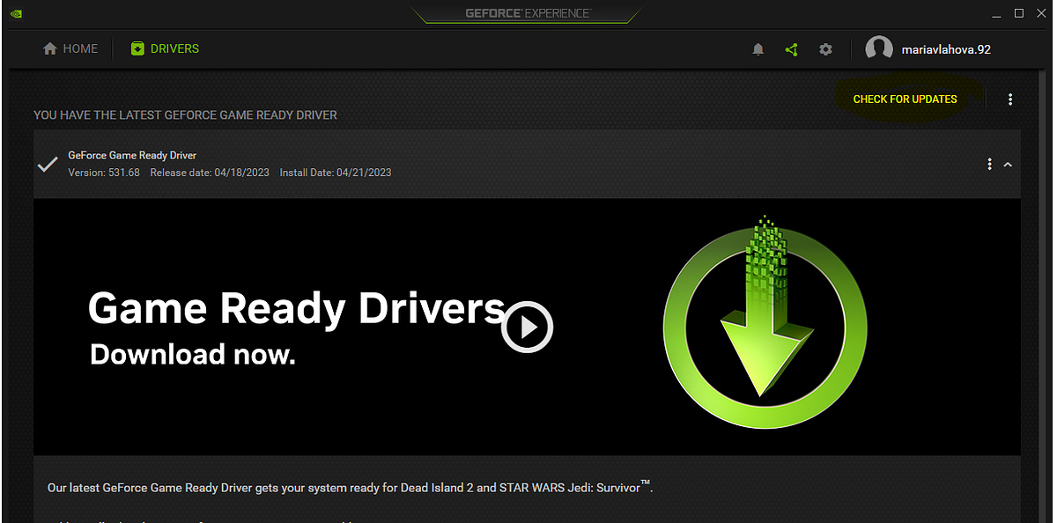The image size is (1057, 523).
Task: Click the NVIDIA logo in the titlebar corner
Action: 17,13
